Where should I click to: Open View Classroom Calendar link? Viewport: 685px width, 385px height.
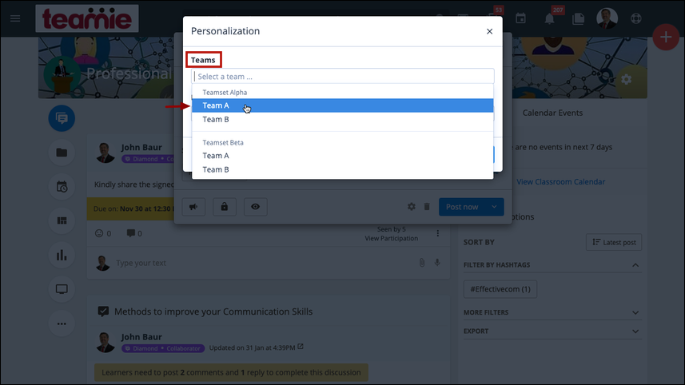tap(561, 181)
